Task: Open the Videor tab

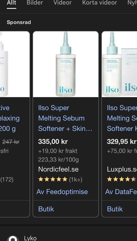Action: tap(63, 3)
